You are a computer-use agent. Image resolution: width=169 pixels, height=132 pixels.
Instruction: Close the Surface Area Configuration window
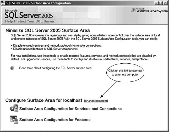165,3
